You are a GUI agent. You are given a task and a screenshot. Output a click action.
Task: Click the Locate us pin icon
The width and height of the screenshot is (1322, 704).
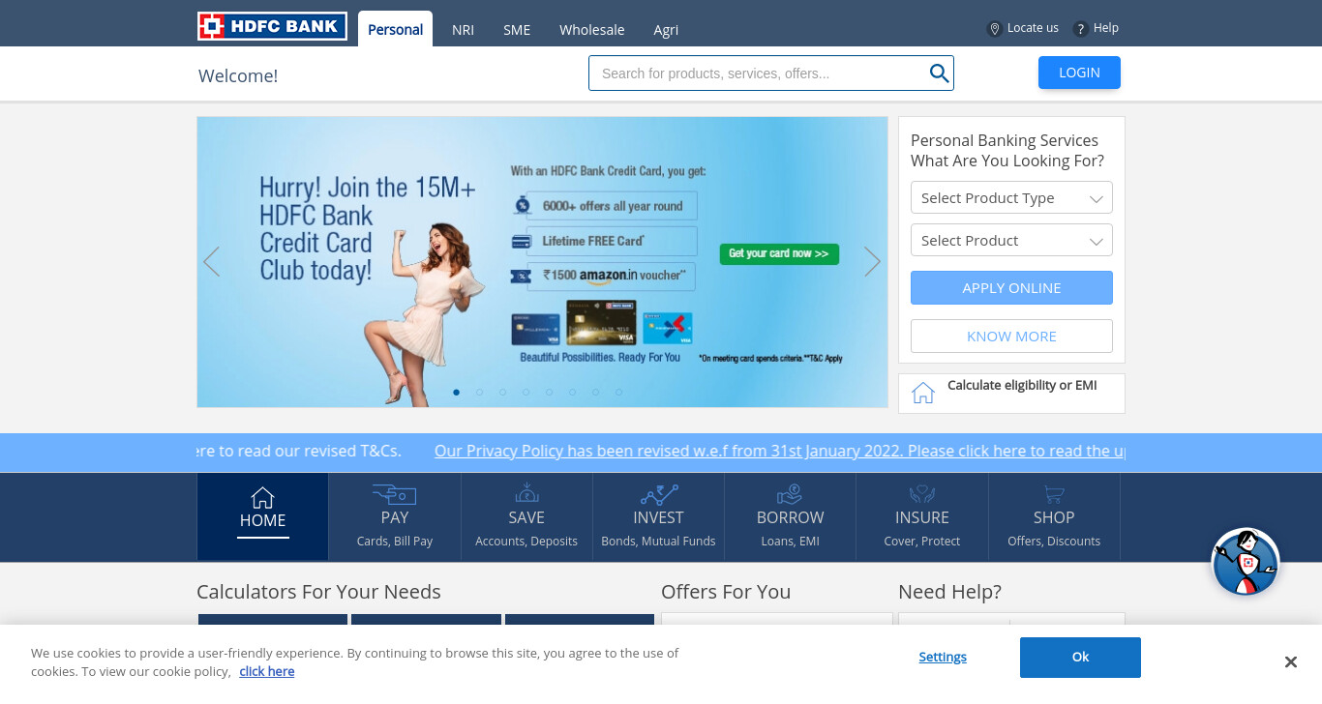pyautogui.click(x=994, y=29)
